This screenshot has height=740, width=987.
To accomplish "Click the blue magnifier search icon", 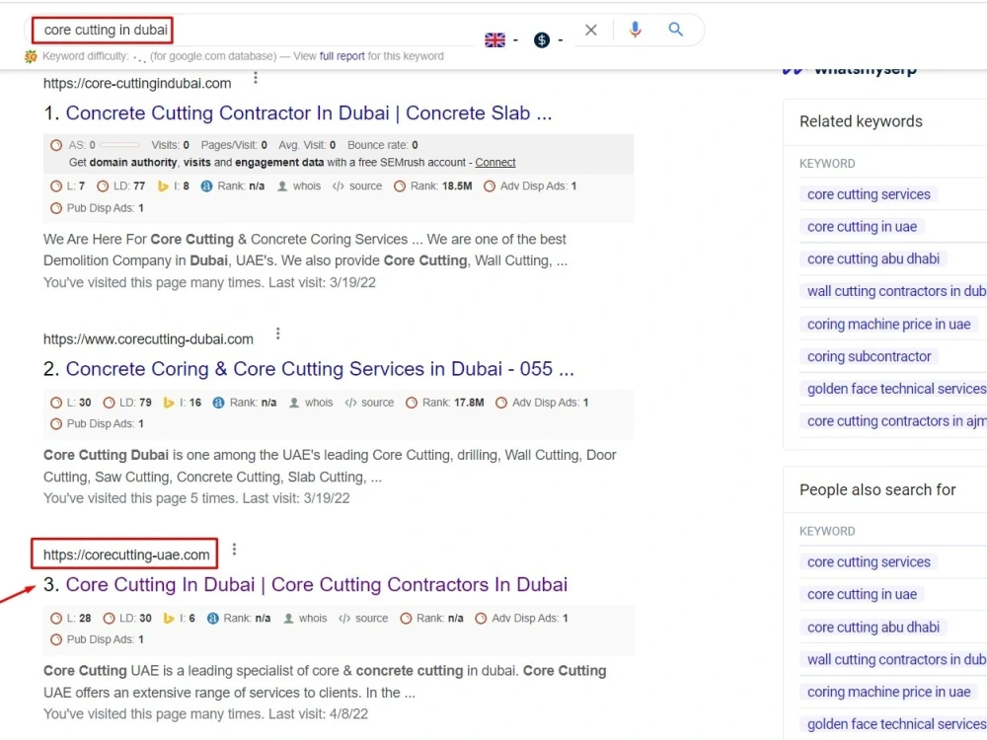I will (675, 29).
